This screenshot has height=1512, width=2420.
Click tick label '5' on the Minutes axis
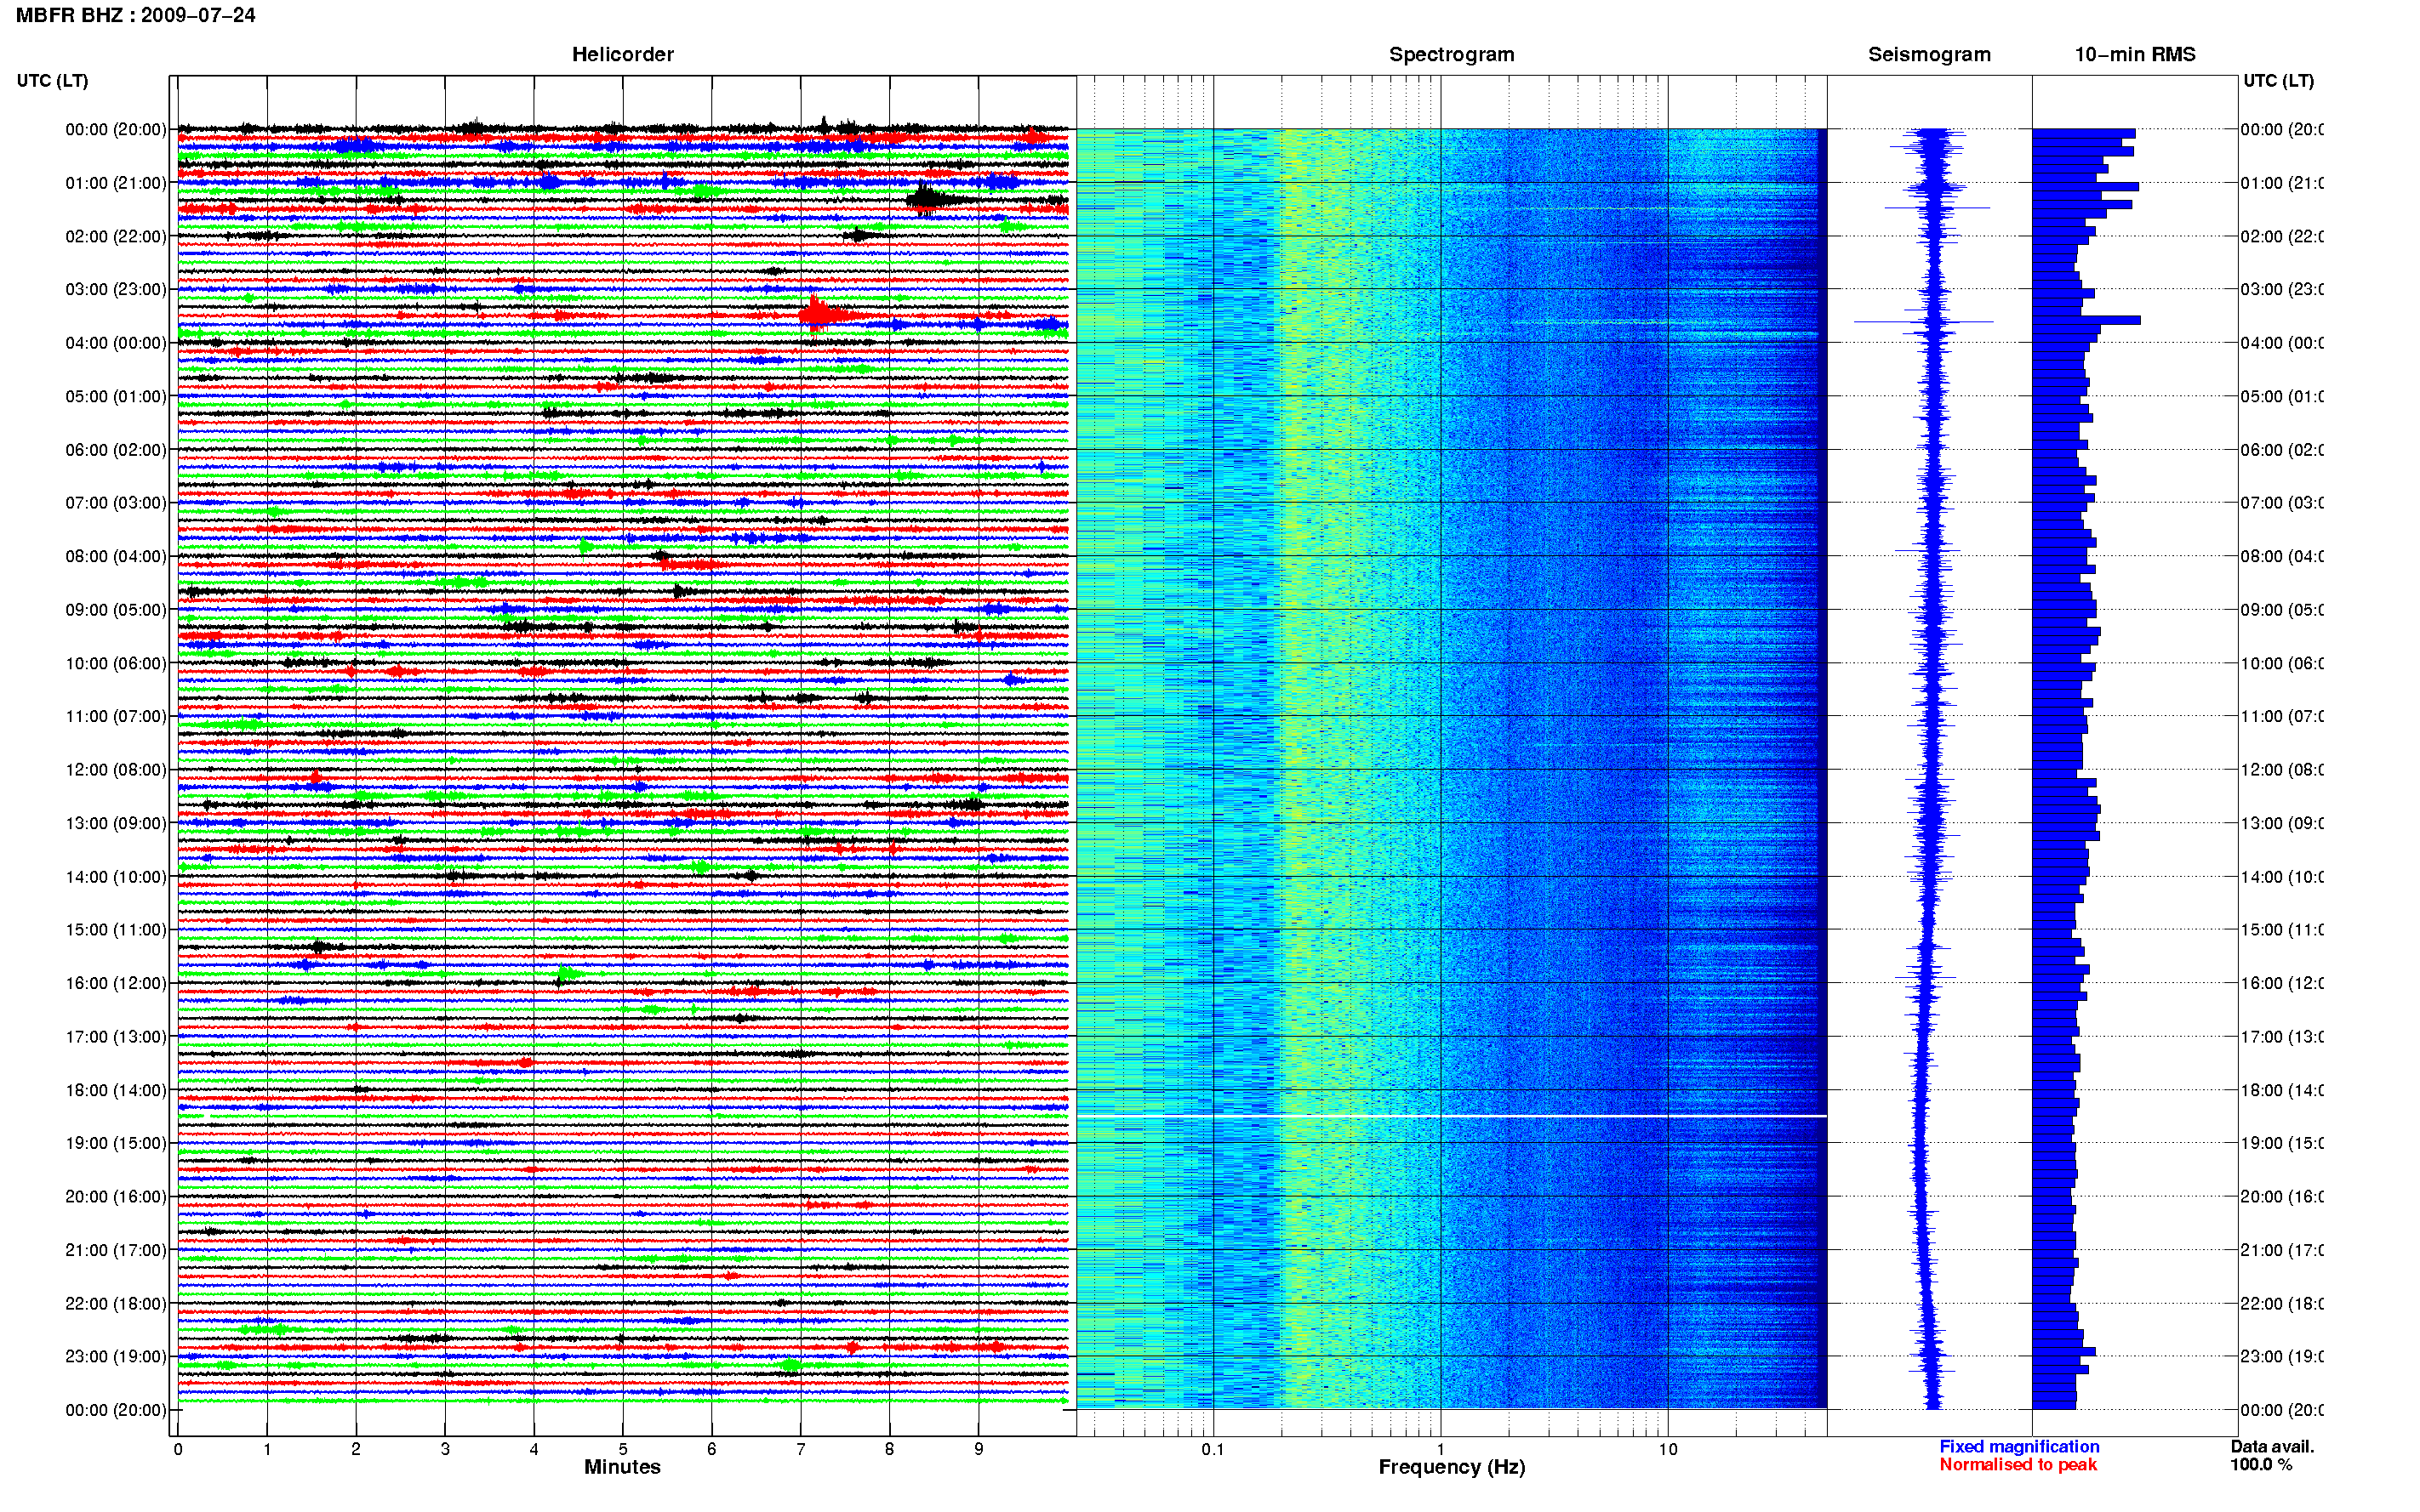tap(623, 1449)
